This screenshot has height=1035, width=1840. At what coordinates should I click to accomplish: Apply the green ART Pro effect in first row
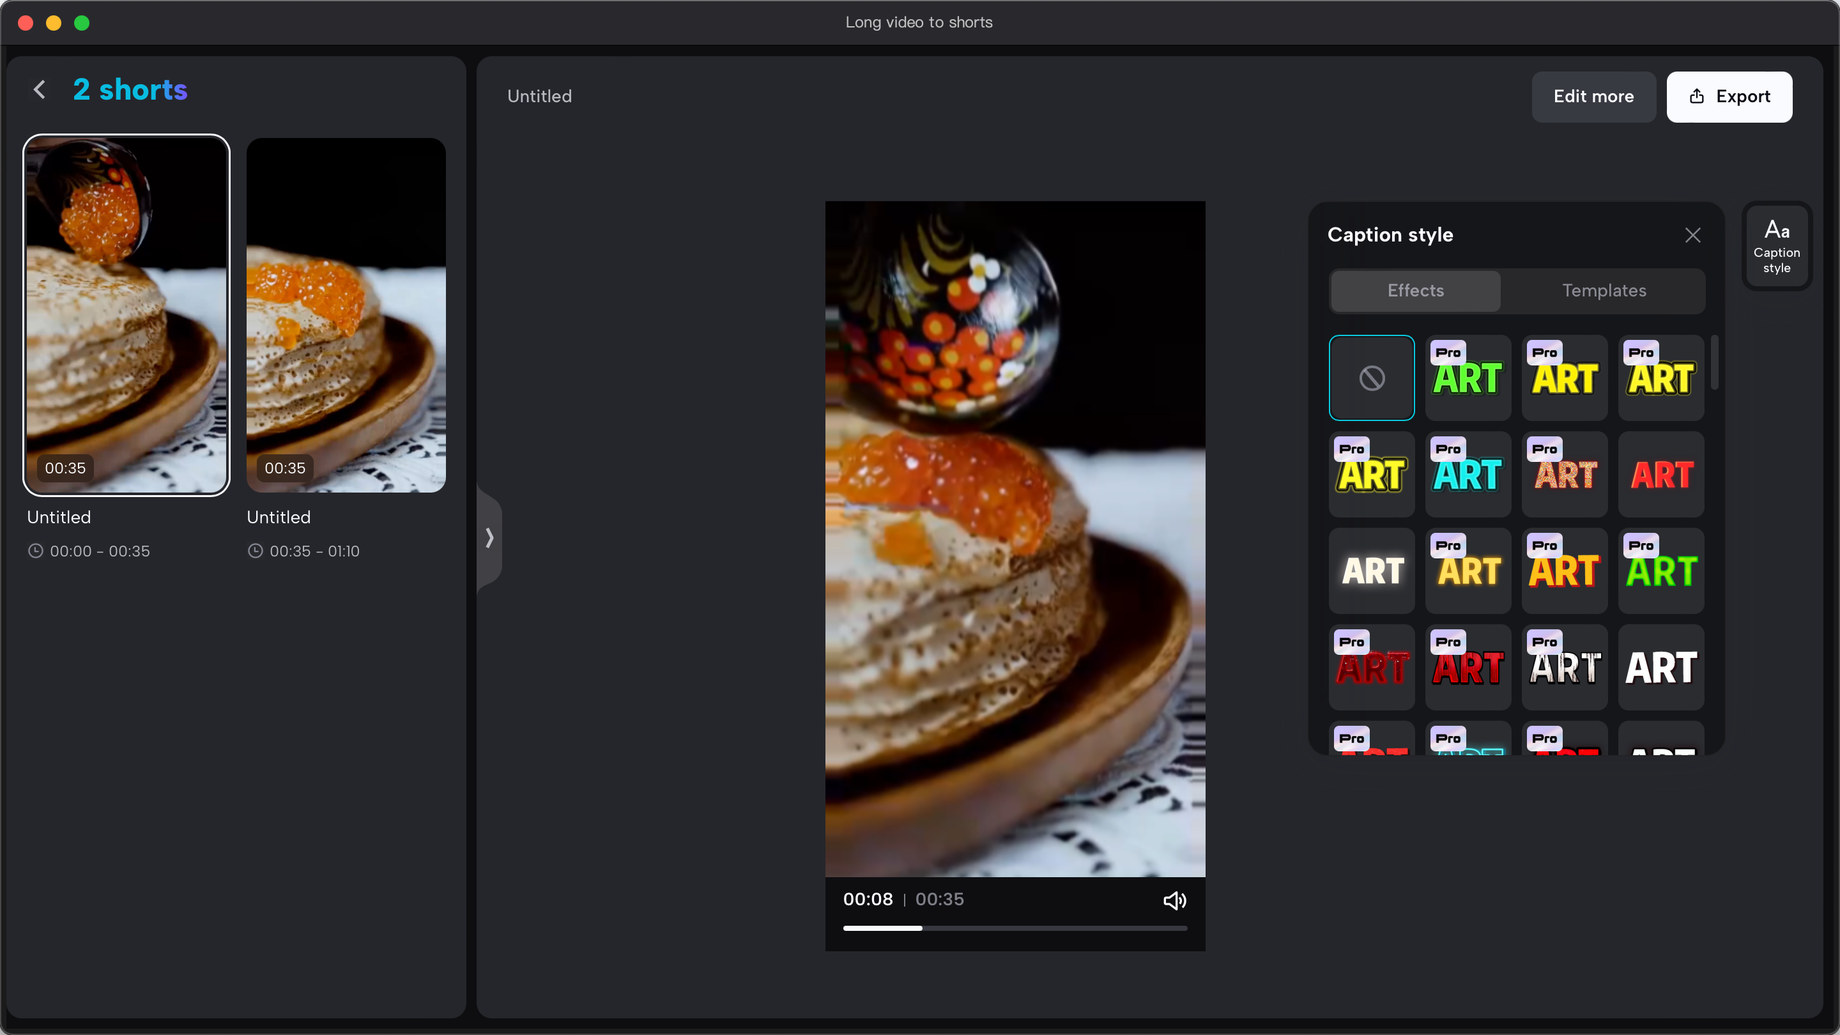tap(1468, 378)
